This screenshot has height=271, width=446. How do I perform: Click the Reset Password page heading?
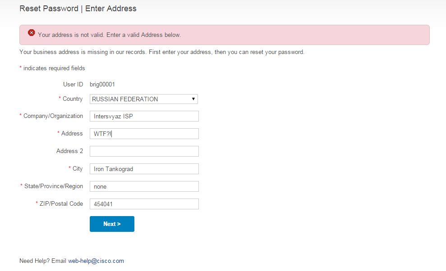click(78, 9)
